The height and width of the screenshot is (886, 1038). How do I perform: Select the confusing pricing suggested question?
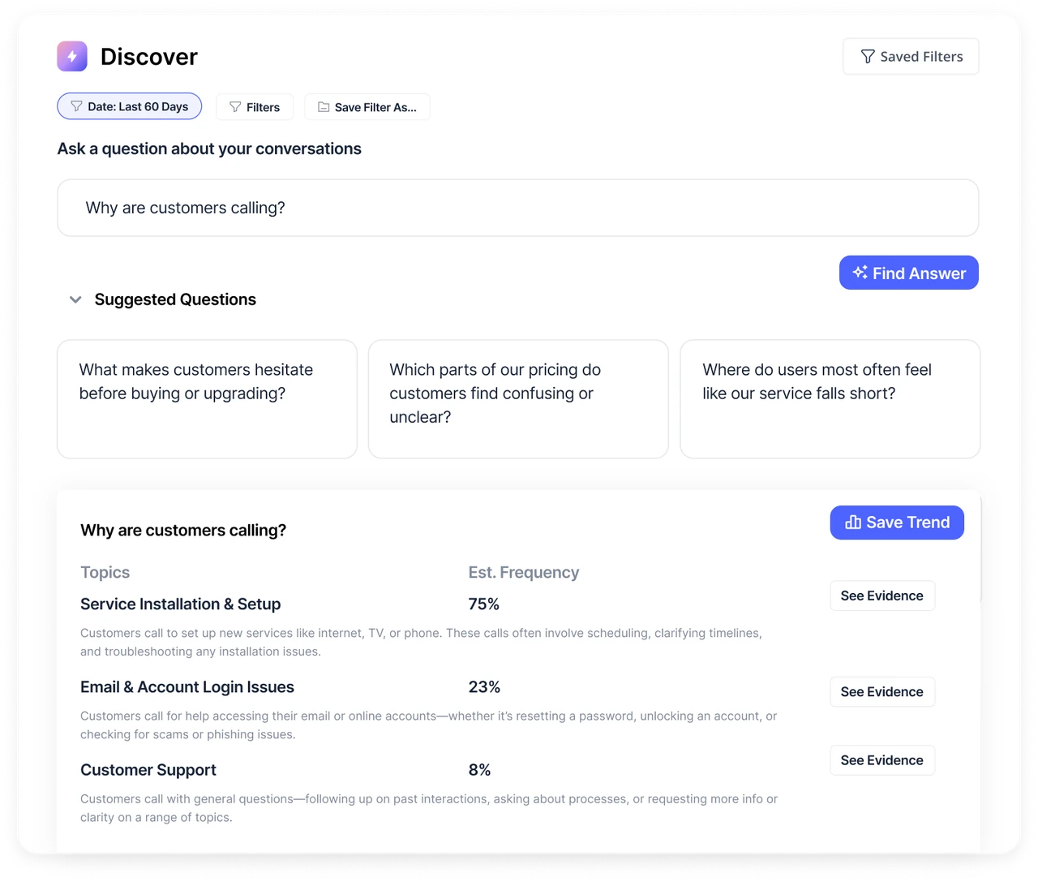518,399
